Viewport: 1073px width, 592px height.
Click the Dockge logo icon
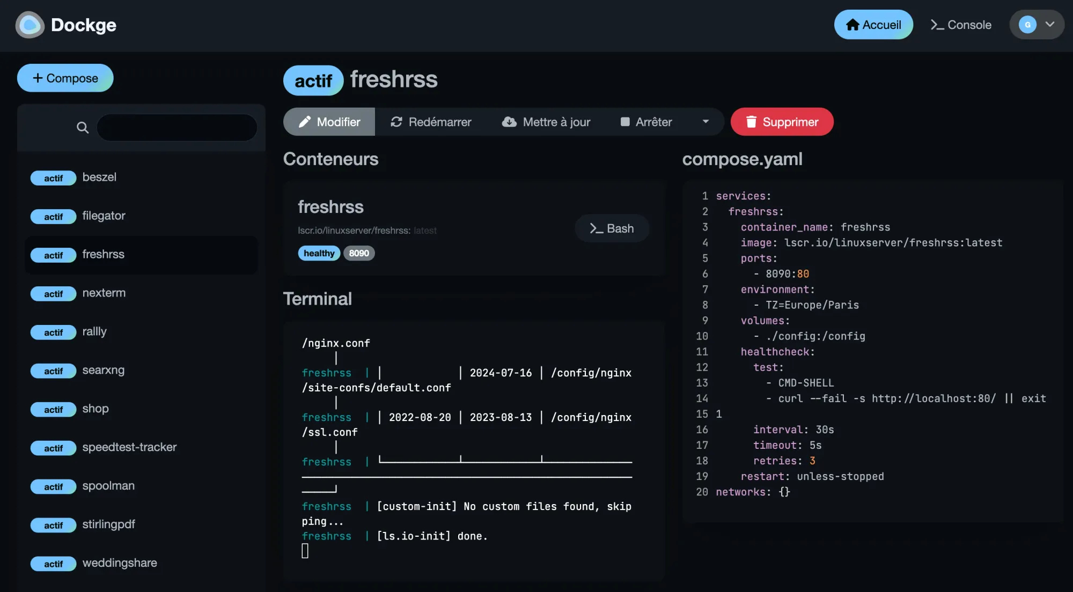pyautogui.click(x=30, y=25)
